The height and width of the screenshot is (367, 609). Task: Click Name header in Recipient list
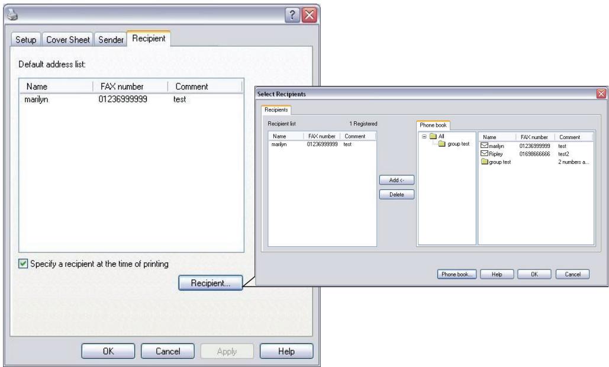pos(286,136)
